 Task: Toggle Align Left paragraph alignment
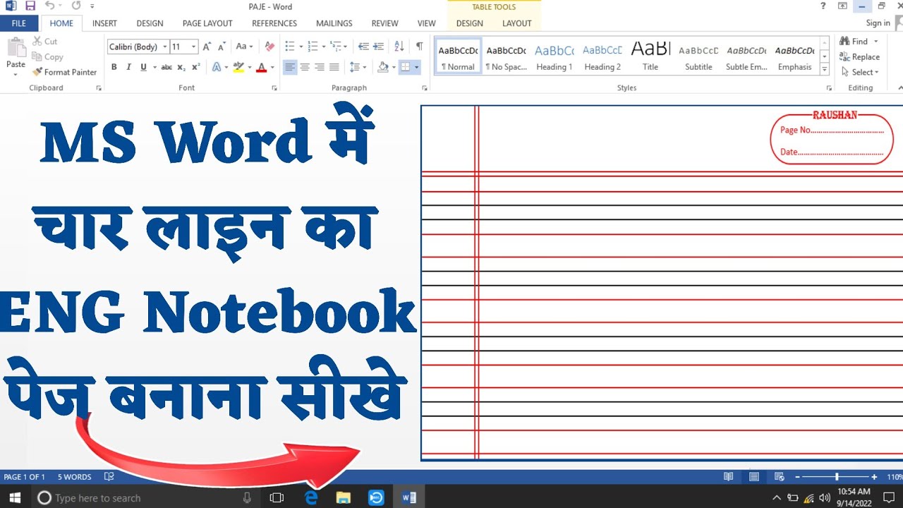click(290, 67)
